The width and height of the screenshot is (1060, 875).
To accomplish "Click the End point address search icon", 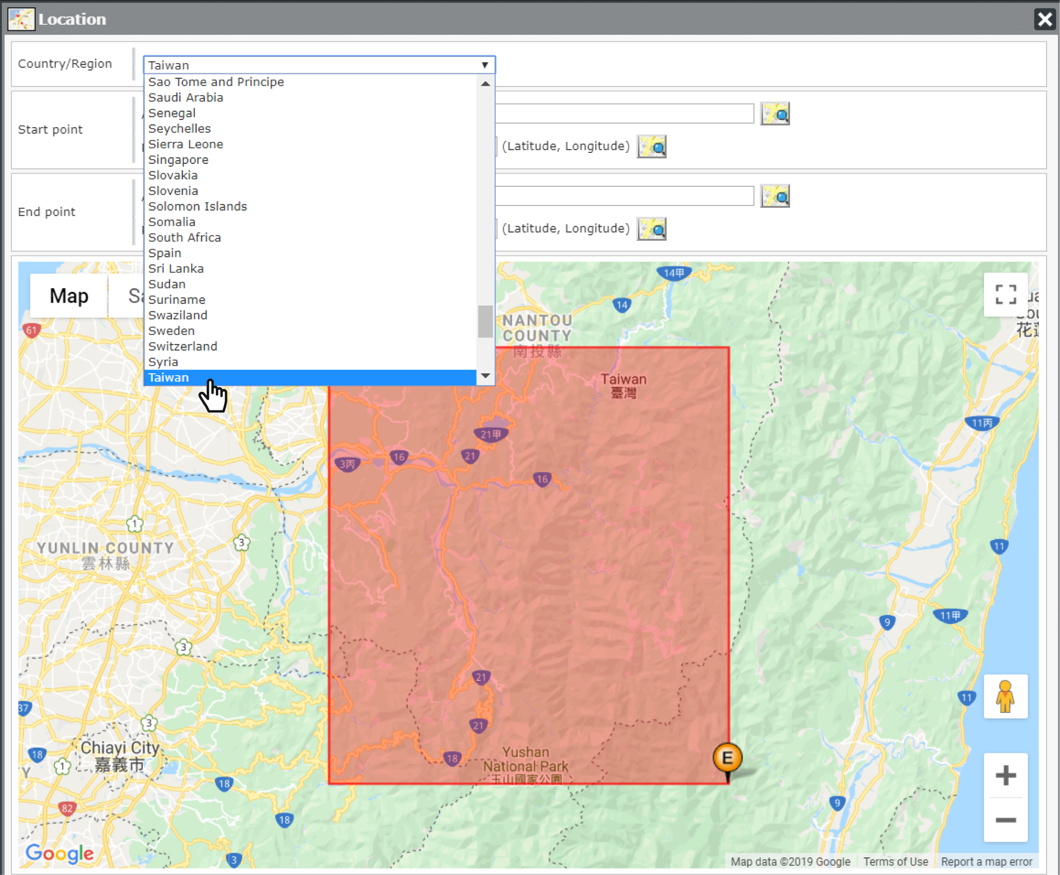I will click(x=774, y=196).
